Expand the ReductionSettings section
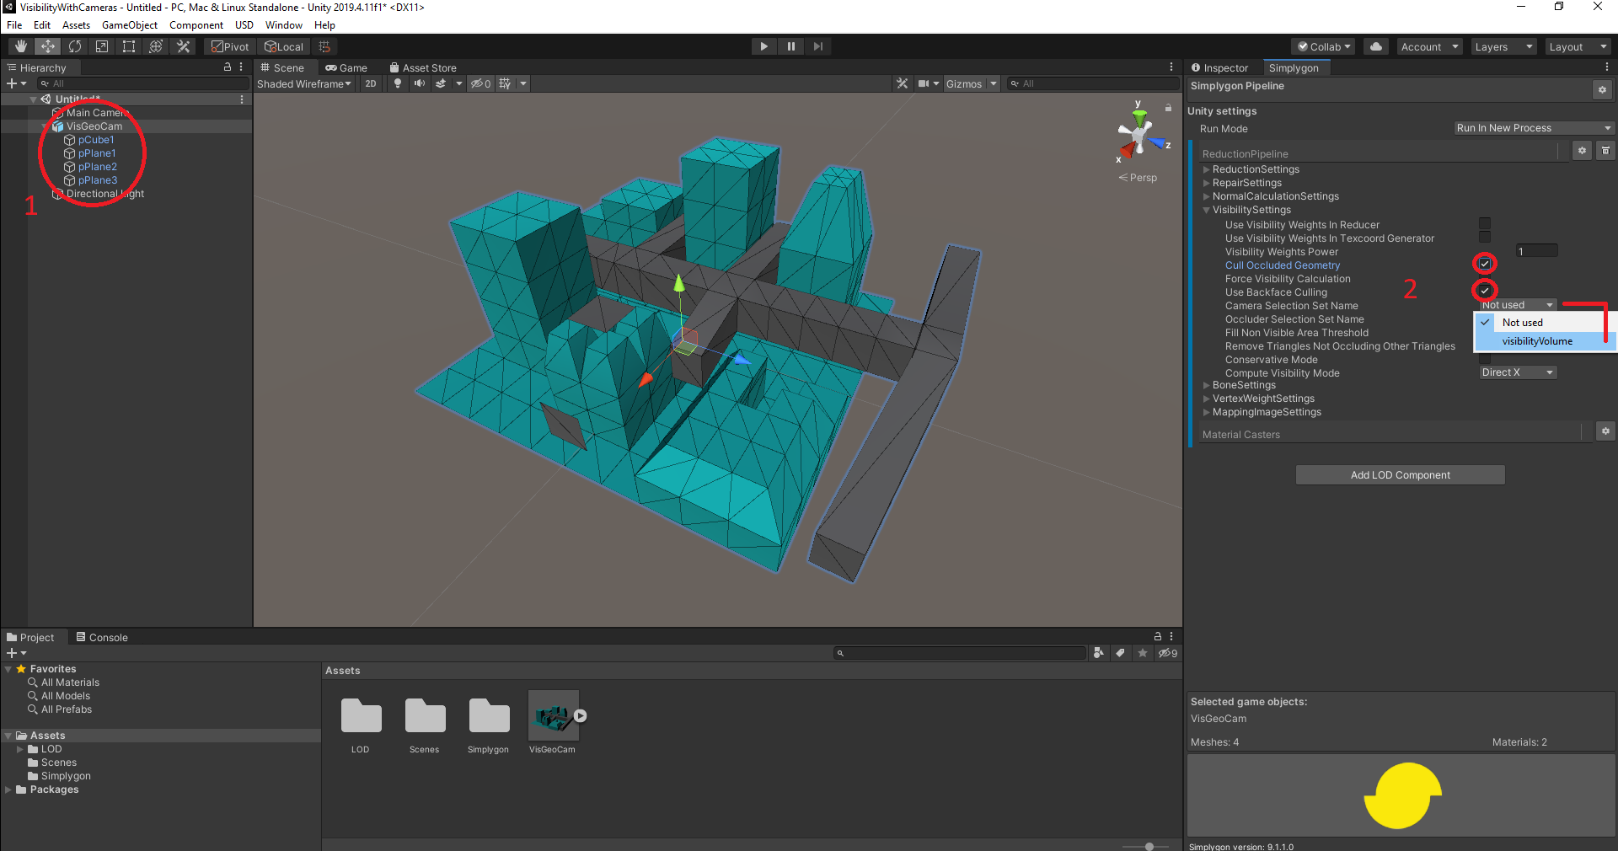This screenshot has height=851, width=1618. click(x=1206, y=169)
